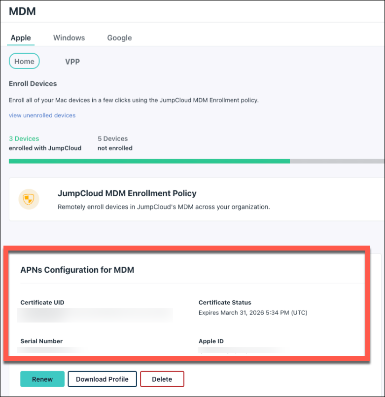Viewport: 385px width, 397px height.
Task: Click the blurred Apple ID value
Action: (x=242, y=350)
